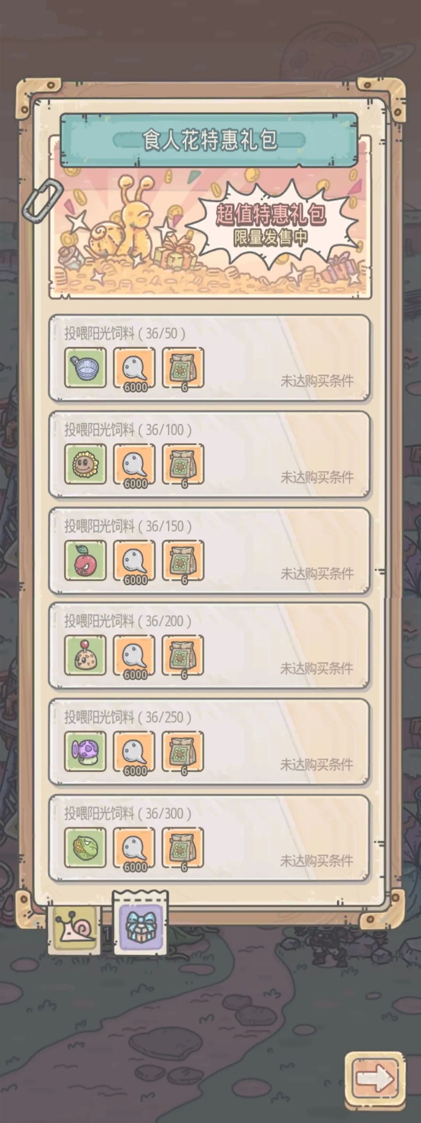Viewport: 421px width, 1123px height.
Task: Select the 投喂阳光饲料 (36/300) pack row
Action: click(209, 838)
